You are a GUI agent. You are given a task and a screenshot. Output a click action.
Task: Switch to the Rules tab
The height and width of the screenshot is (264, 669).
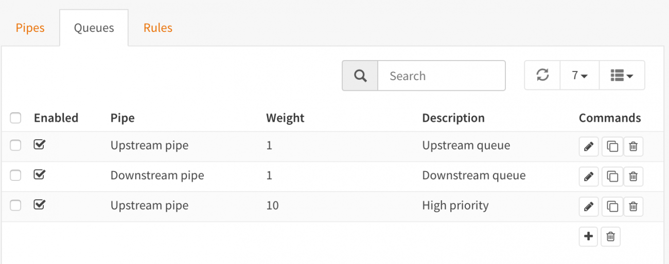click(158, 28)
